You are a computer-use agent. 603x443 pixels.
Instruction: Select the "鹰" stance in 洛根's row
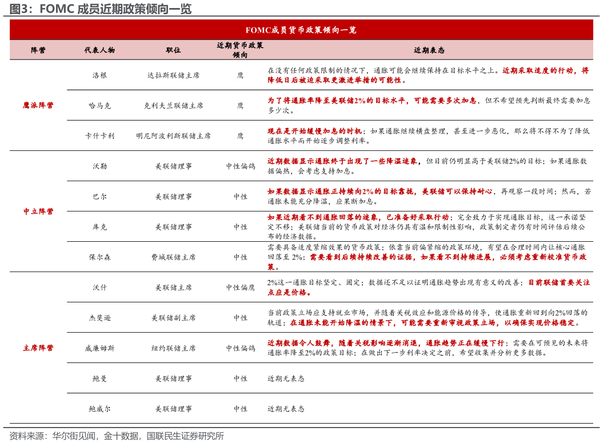pos(241,75)
